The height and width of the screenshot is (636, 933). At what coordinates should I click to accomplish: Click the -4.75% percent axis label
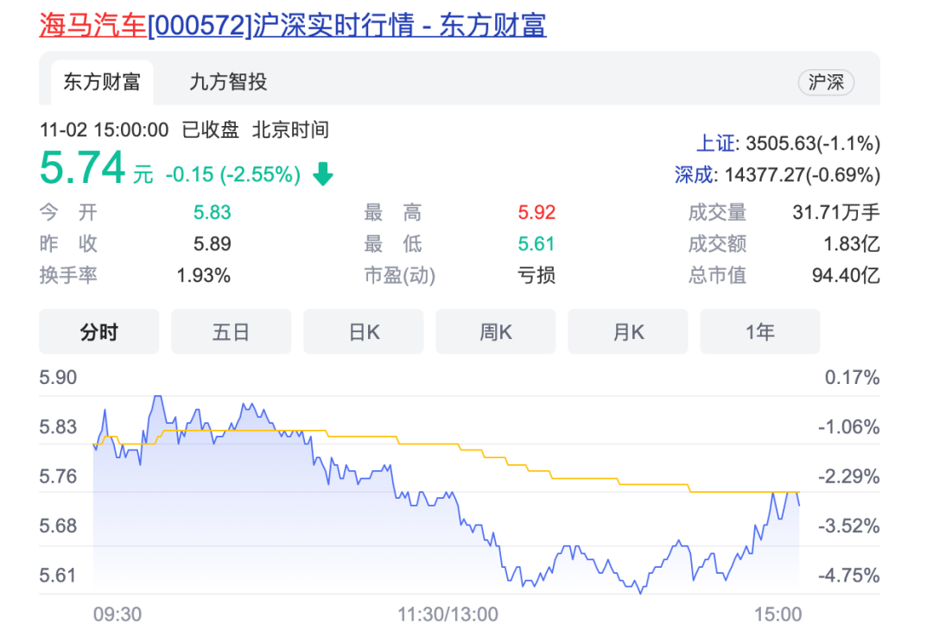click(848, 576)
